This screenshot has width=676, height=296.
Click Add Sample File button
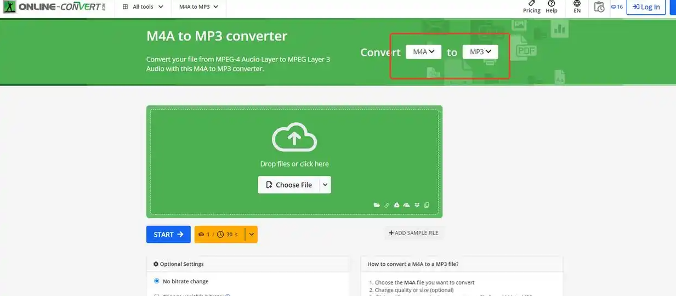click(413, 233)
